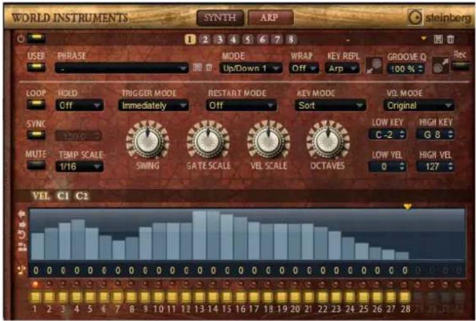Enable inactive step 29 button
Viewport: 476px width, 321px height.
(x=418, y=297)
